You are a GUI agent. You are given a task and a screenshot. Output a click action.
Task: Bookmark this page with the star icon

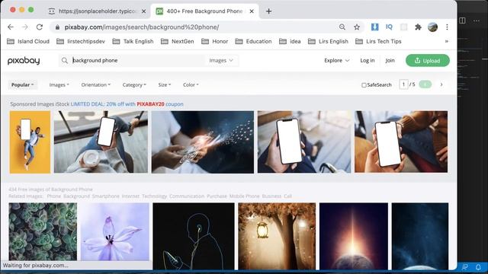coord(357,27)
